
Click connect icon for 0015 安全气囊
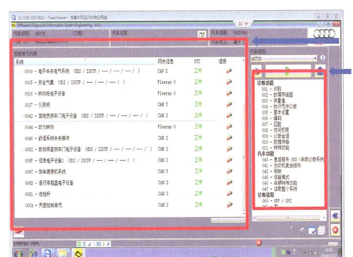(x=229, y=82)
